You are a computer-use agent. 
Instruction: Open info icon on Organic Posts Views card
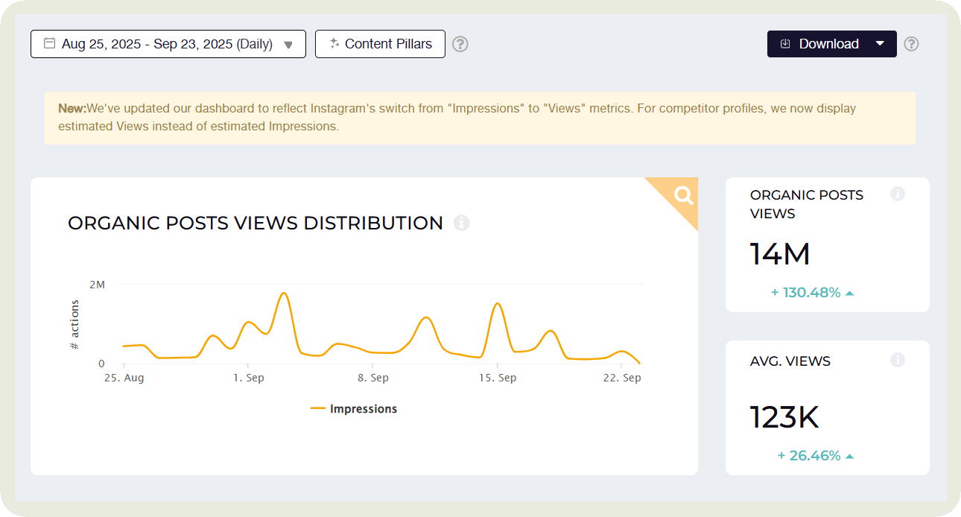898,194
